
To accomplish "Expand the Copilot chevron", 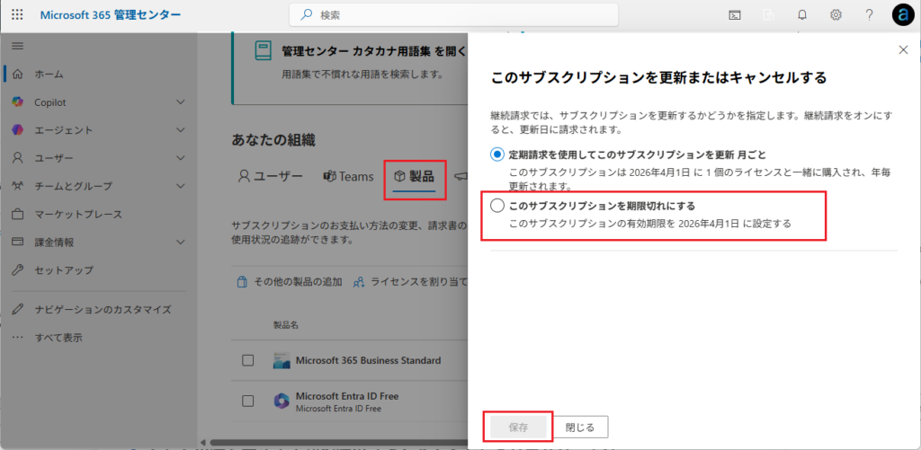I will (x=180, y=102).
